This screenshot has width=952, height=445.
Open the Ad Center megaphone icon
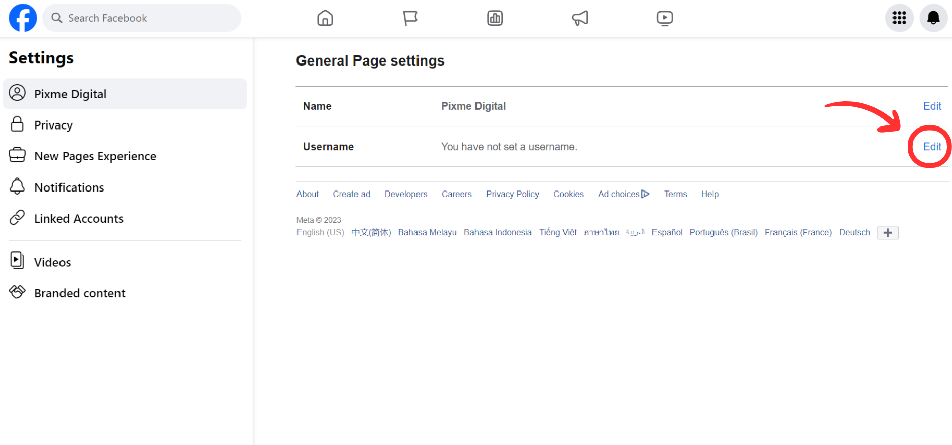coord(580,18)
